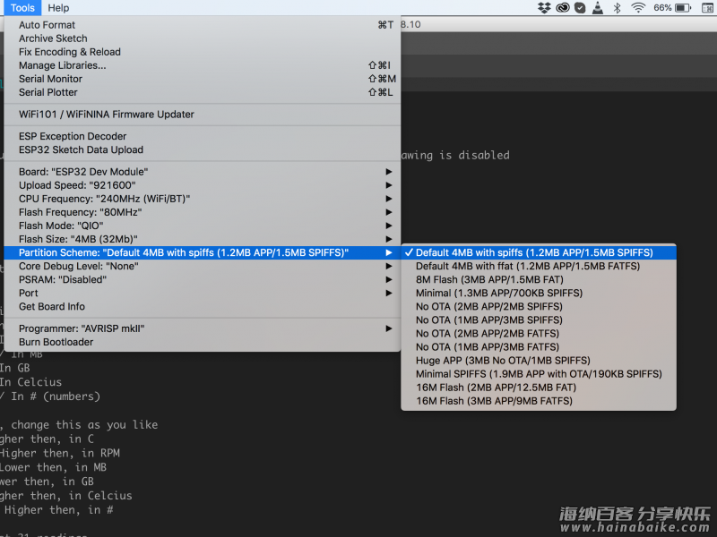
Task: Open the Wi-Fi status menu
Action: point(638,8)
